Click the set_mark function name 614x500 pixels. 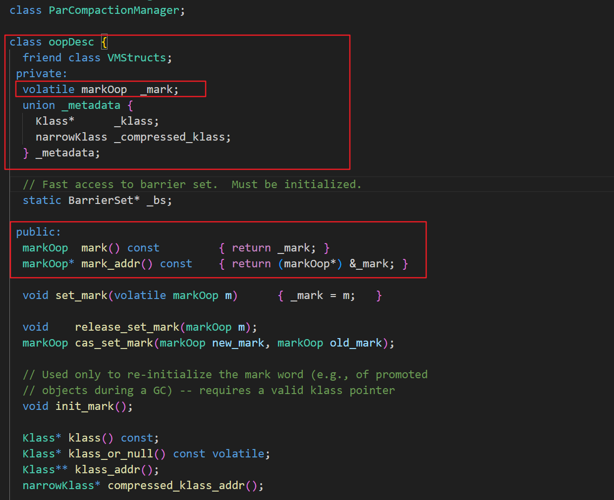[x=81, y=296]
